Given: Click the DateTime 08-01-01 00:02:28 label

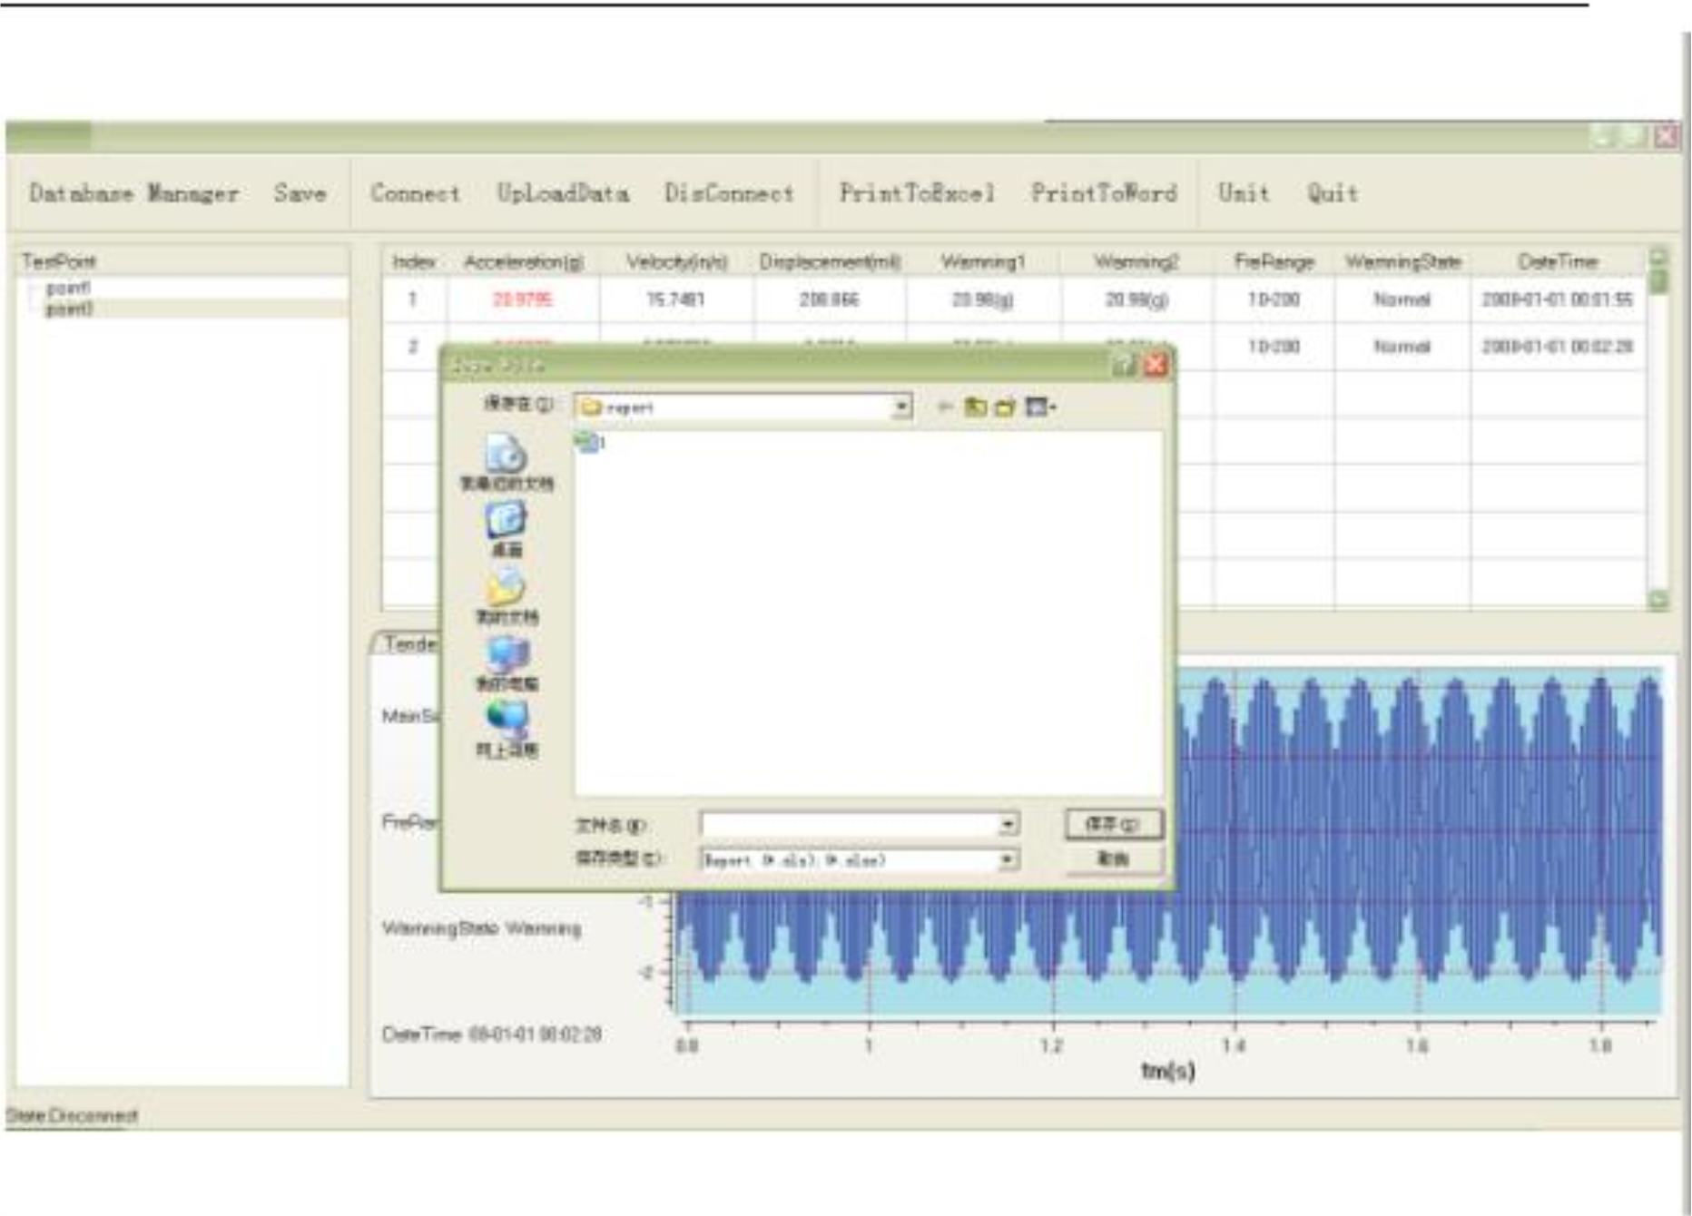Looking at the screenshot, I should (x=491, y=1035).
